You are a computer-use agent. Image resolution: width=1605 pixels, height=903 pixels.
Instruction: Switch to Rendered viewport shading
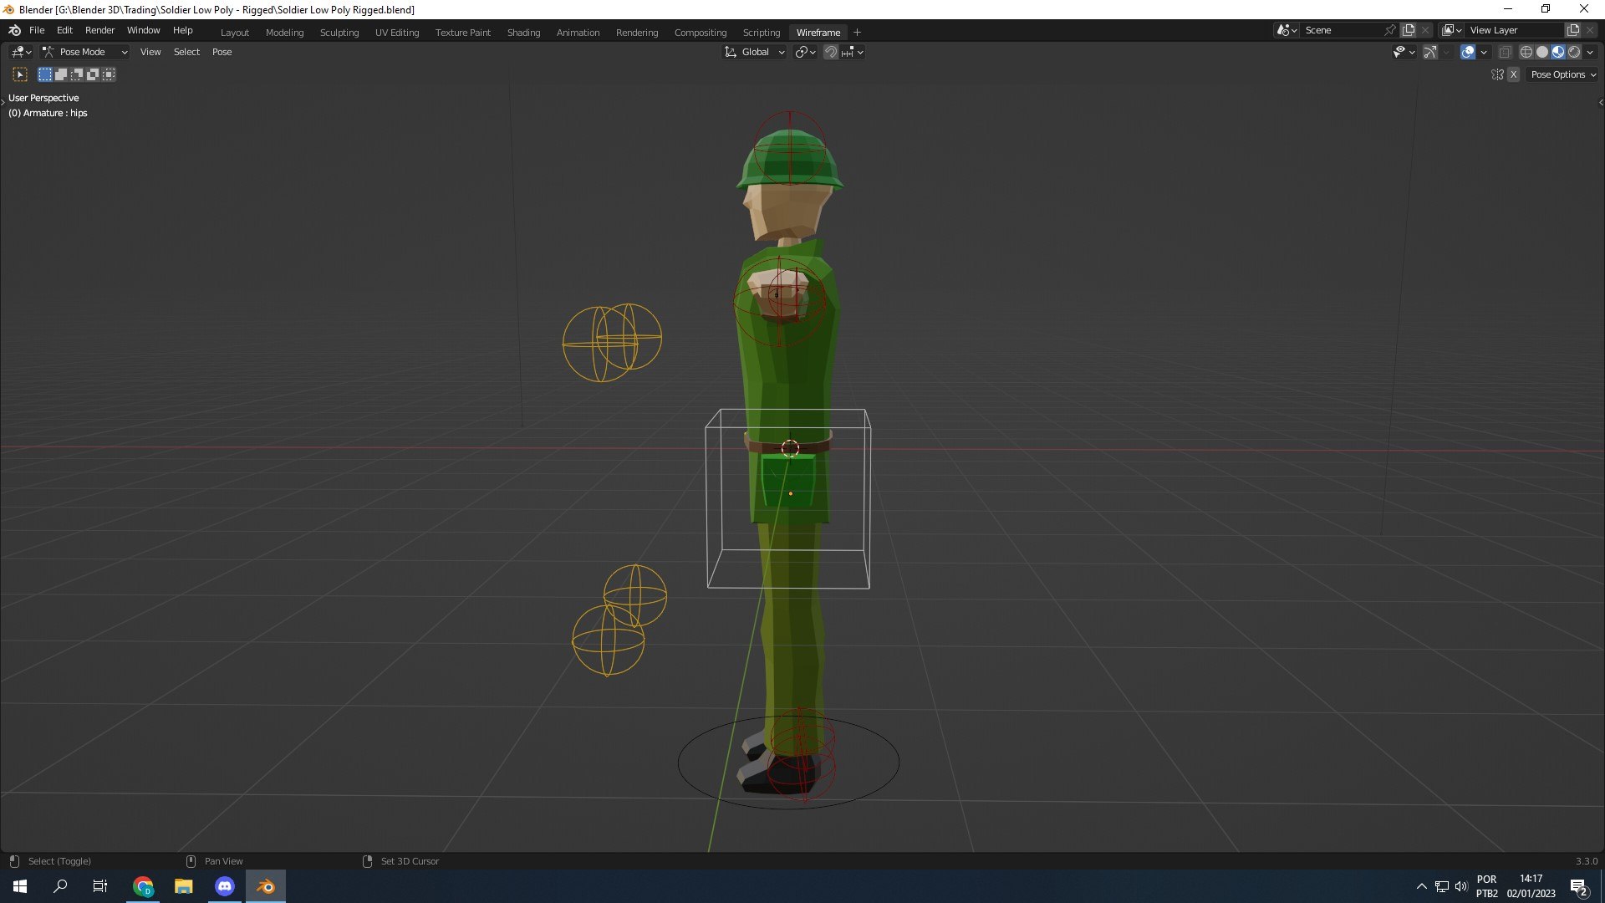(x=1574, y=52)
